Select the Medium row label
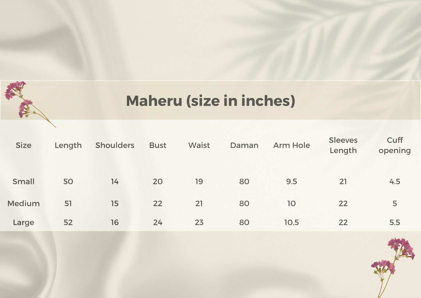This screenshot has height=298, width=421. [x=24, y=203]
